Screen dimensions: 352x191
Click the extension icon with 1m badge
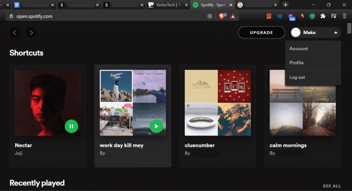click(x=291, y=16)
